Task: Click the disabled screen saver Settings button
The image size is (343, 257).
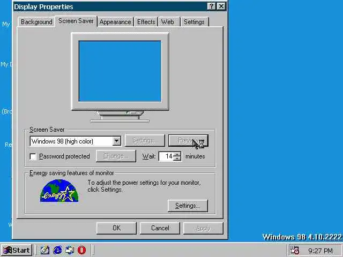Action: tap(145, 140)
